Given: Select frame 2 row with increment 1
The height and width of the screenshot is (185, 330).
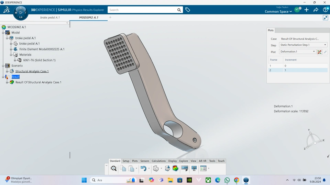Looking at the screenshot, I should click(x=298, y=70).
